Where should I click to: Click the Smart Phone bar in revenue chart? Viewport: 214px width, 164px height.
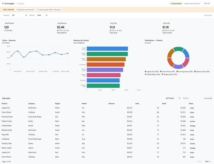pyautogui.click(x=107, y=49)
